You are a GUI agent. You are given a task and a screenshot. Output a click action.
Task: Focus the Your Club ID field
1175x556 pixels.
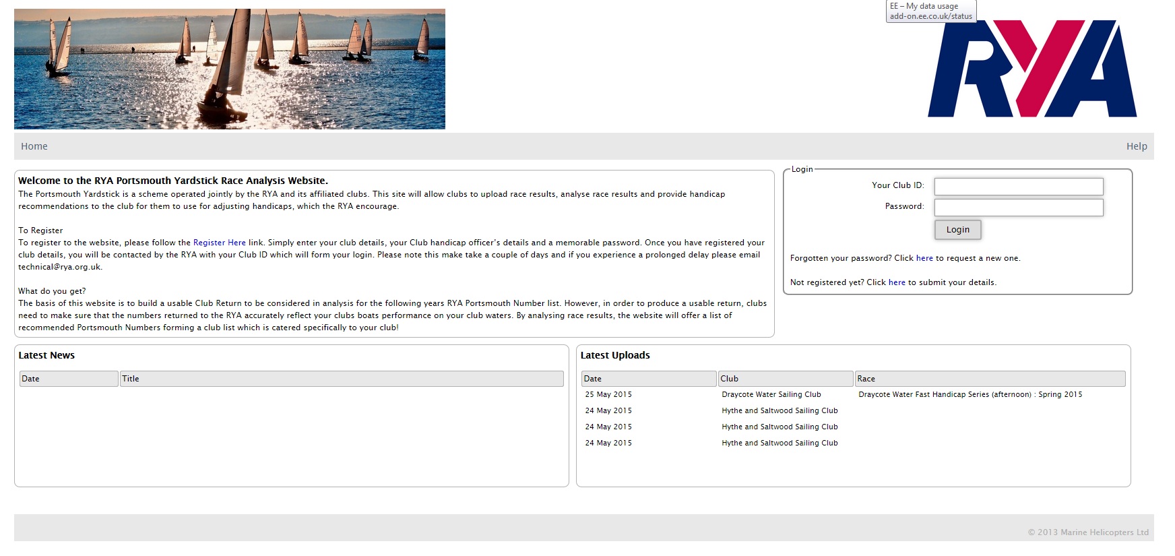tap(1019, 186)
